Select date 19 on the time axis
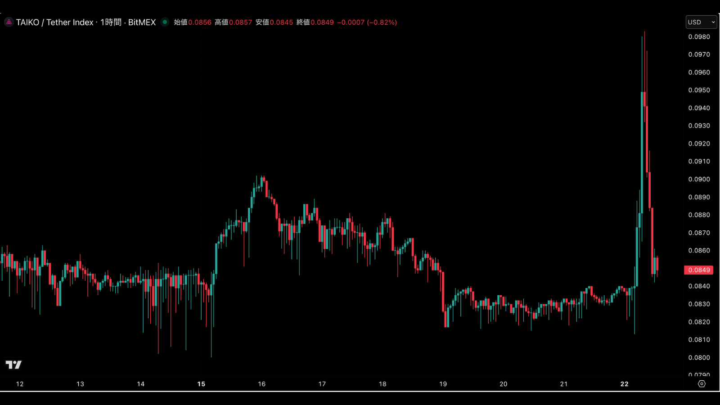The width and height of the screenshot is (720, 405). (x=443, y=384)
